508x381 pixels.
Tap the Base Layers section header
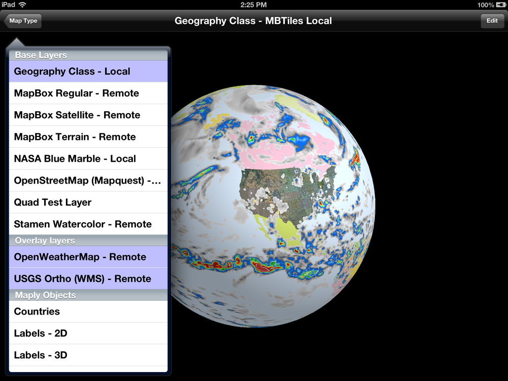coord(88,55)
